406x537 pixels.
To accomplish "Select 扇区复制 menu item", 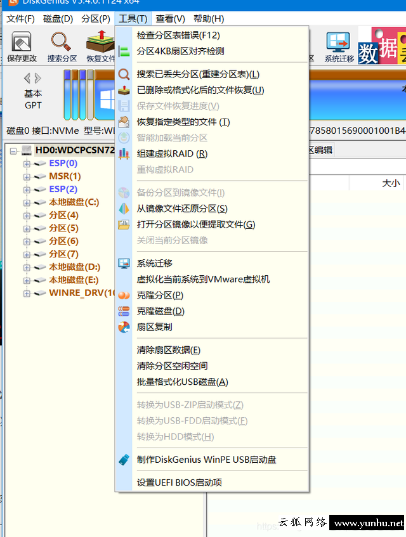I will coord(213,327).
